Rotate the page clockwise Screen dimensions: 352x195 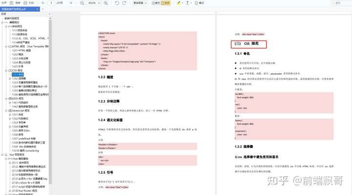pos(124,3)
